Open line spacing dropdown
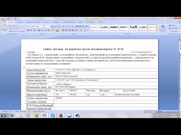This screenshot has height=135, width=181. [77, 30]
